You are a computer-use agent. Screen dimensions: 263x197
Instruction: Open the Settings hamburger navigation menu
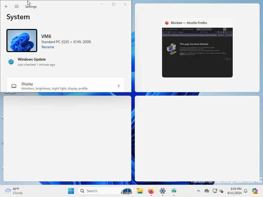17,6
